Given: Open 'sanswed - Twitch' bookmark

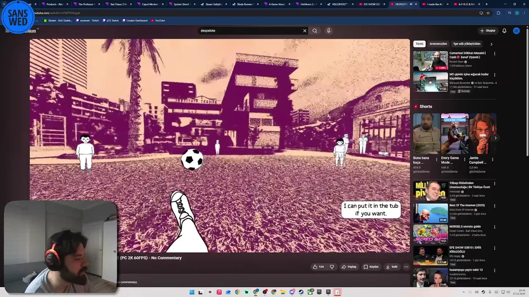Looking at the screenshot, I should pyautogui.click(x=88, y=20).
